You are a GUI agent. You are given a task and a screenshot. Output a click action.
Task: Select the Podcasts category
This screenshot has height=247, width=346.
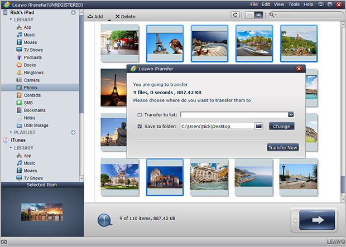click(x=29, y=57)
